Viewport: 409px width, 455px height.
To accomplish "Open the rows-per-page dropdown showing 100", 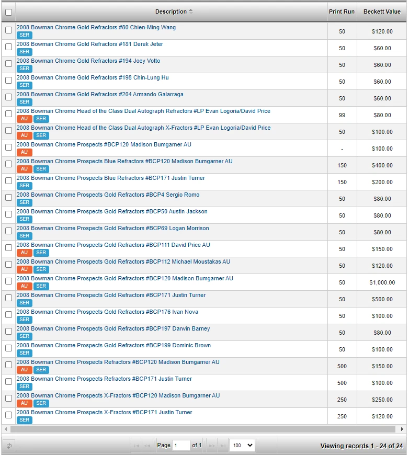I will point(242,445).
